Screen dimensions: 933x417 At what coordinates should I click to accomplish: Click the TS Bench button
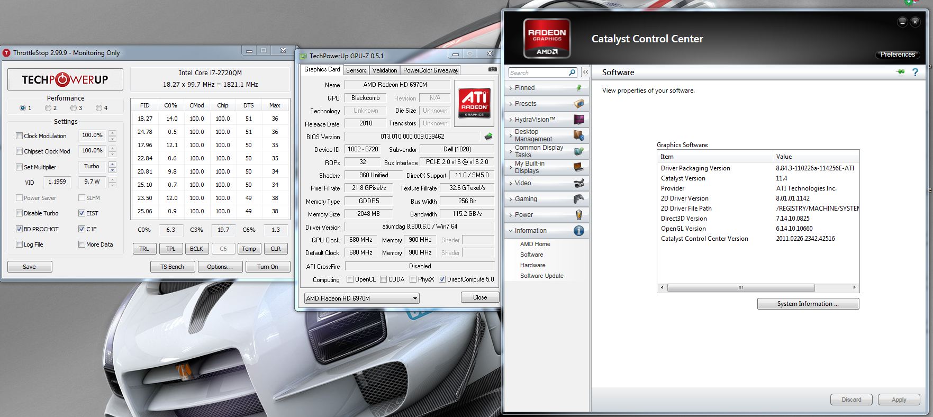173,267
